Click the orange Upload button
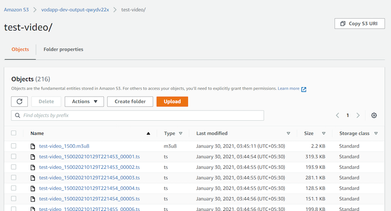The height and width of the screenshot is (211, 391). [172, 101]
